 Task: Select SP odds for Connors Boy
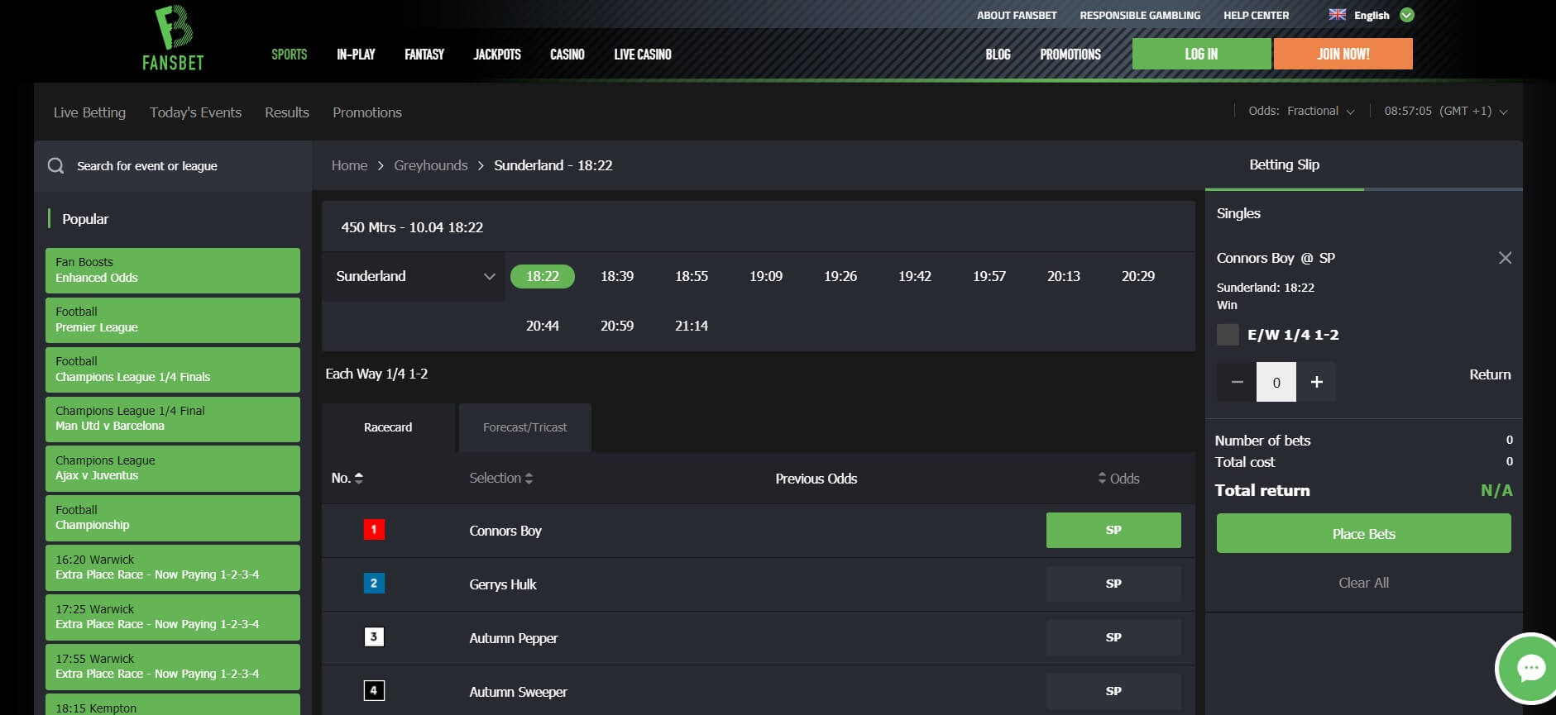click(1113, 530)
